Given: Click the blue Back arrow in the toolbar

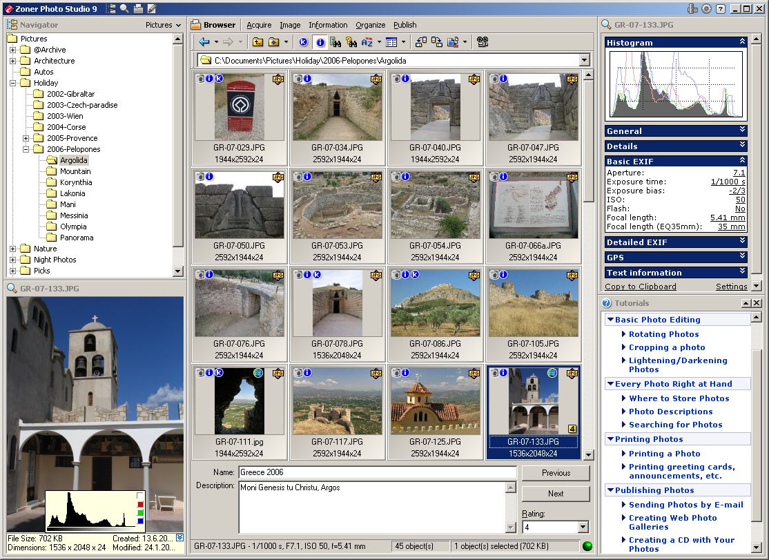Looking at the screenshot, I should pos(204,43).
